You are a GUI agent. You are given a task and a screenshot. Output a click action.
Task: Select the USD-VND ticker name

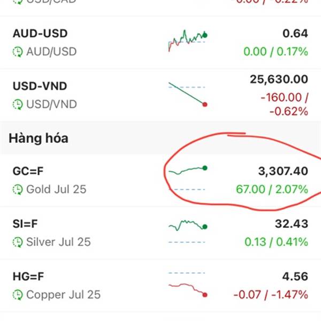[40, 86]
